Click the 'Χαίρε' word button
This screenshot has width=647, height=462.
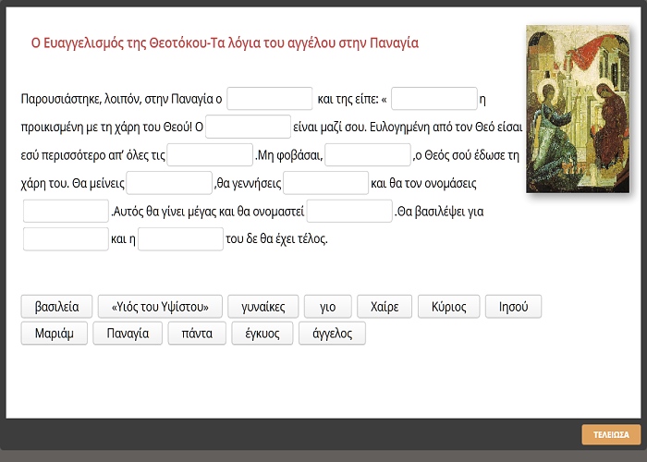click(x=384, y=306)
